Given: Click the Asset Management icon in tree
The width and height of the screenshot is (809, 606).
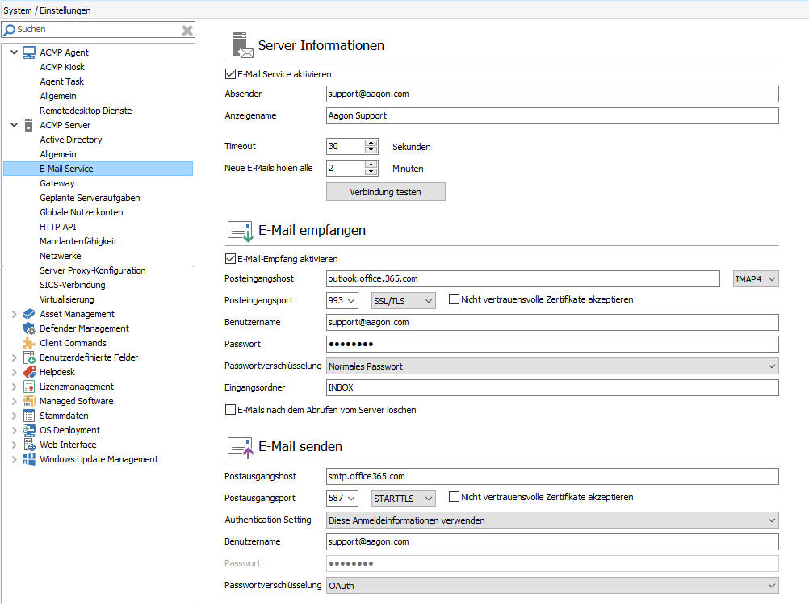Looking at the screenshot, I should (29, 314).
